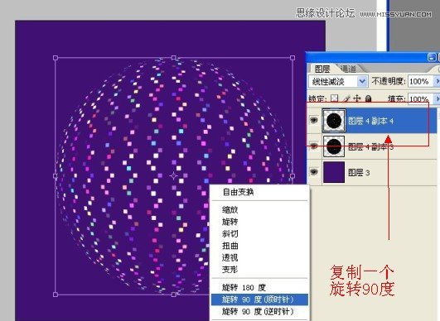440x321 pixels.
Task: Minimize the layers panel window
Action: tap(432, 57)
